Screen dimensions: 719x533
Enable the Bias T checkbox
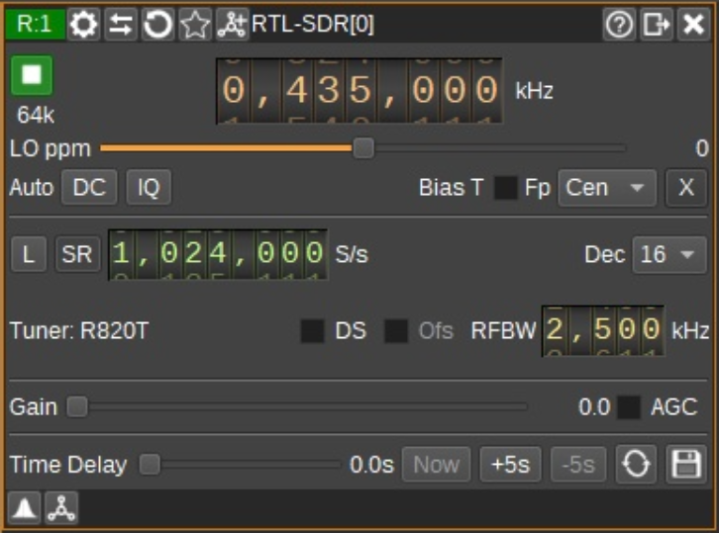[505, 188]
